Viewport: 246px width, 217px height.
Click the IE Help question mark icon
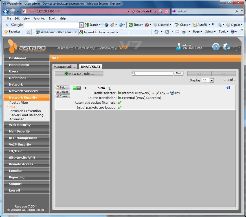coord(232,32)
